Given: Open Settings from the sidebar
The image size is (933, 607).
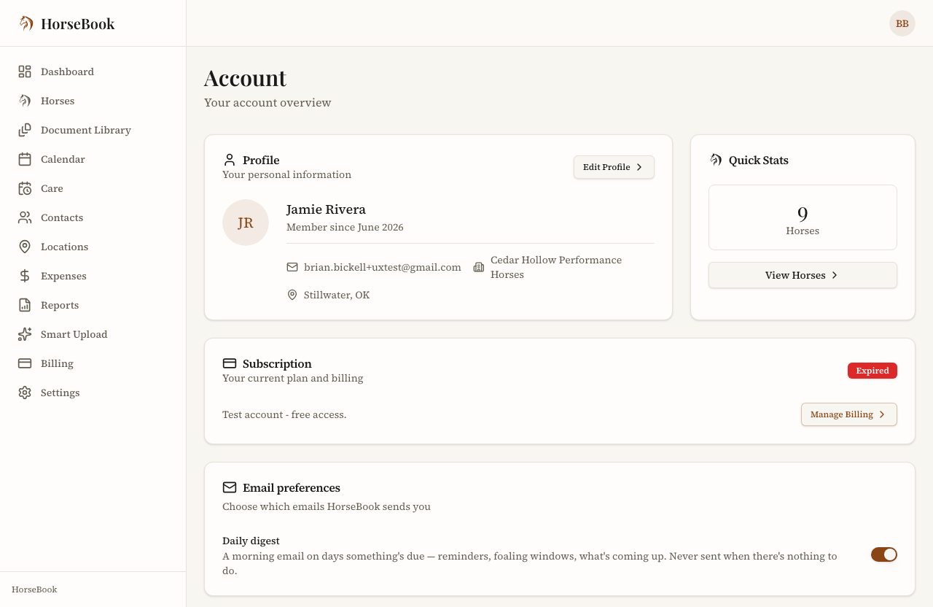Looking at the screenshot, I should click(x=93, y=393).
